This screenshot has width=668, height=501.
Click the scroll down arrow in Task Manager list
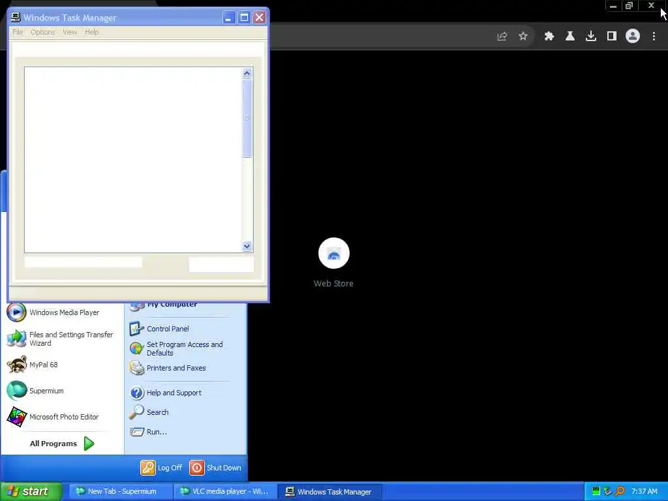[247, 246]
